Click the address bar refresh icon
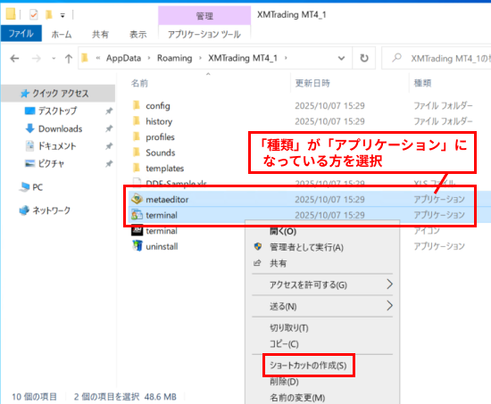Image resolution: width=491 pixels, height=404 pixels. coord(364,58)
